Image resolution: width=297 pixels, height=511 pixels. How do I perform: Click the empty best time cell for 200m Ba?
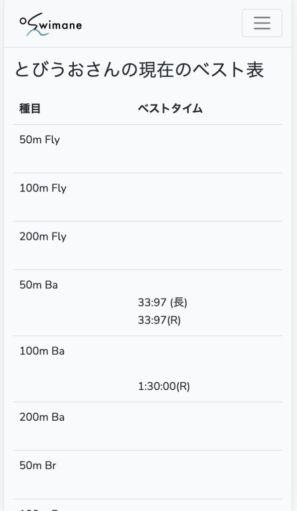coord(207,426)
